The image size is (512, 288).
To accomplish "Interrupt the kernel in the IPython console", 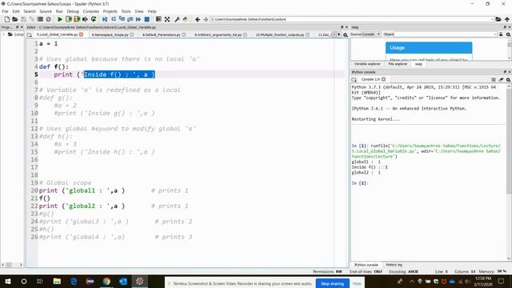I will [494, 79].
